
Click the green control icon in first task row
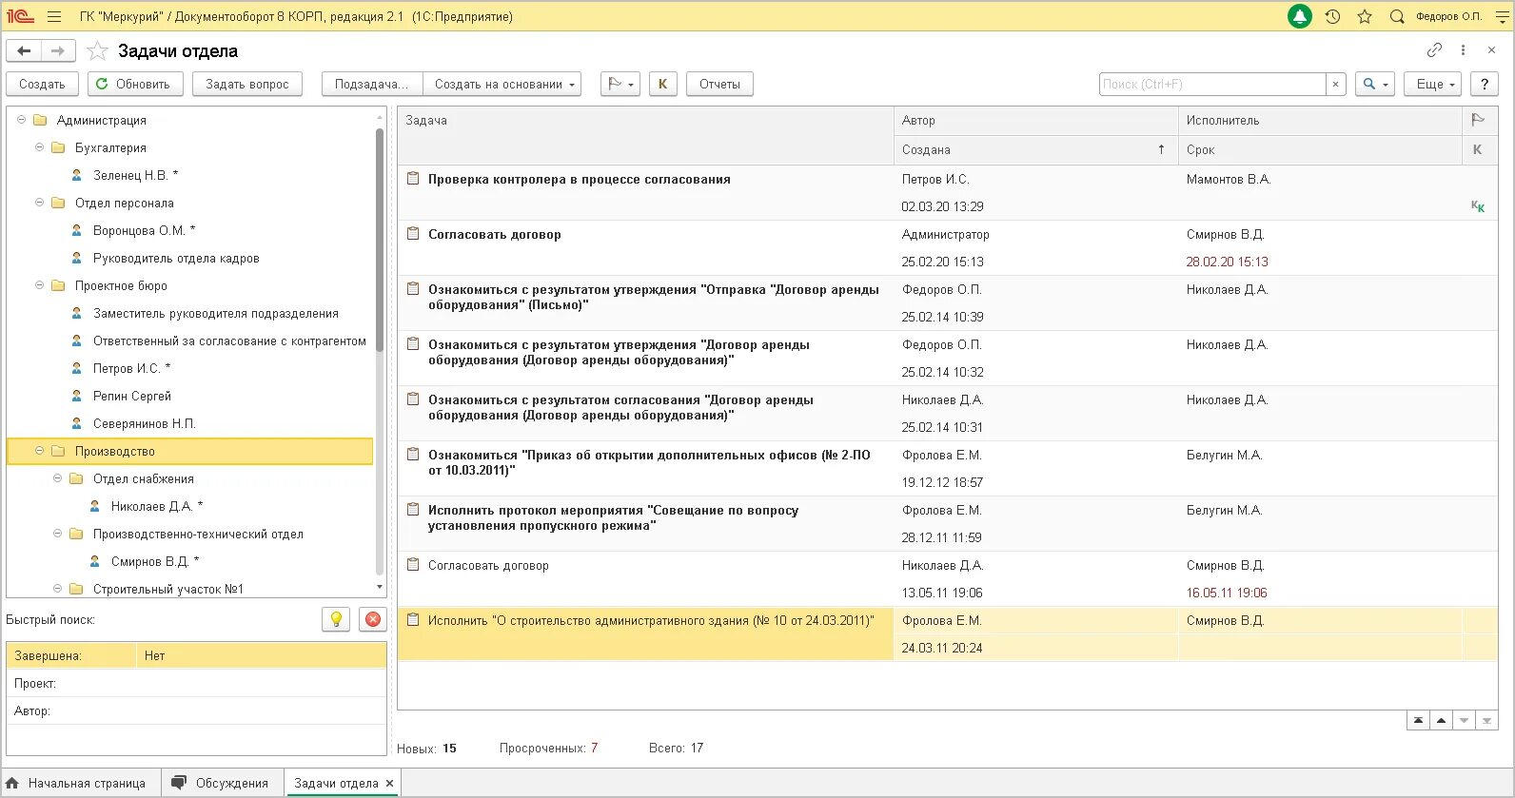click(x=1478, y=206)
